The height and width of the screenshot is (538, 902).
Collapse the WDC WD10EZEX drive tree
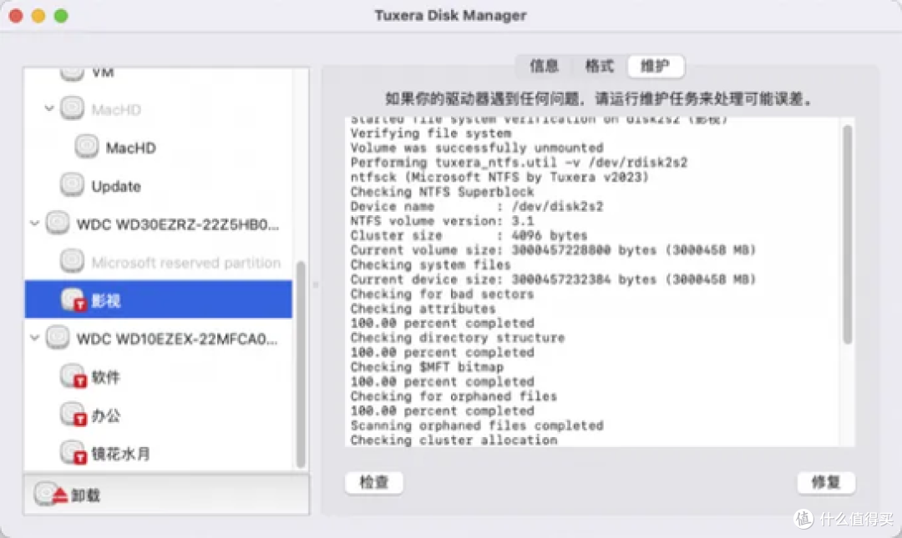(34, 338)
